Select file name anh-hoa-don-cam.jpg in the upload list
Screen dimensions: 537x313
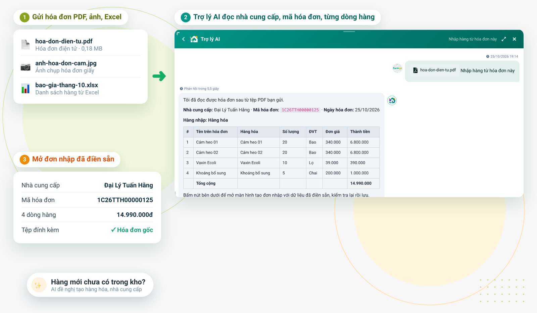point(66,63)
